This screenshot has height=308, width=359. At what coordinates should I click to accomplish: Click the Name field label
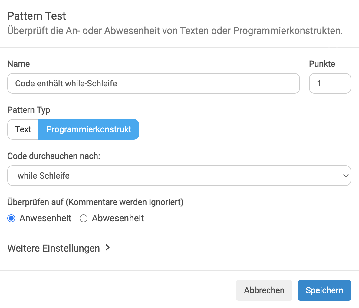[18, 64]
